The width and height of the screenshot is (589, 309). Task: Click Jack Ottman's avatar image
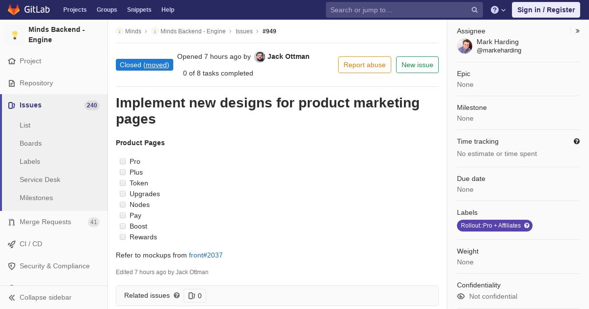tap(260, 57)
